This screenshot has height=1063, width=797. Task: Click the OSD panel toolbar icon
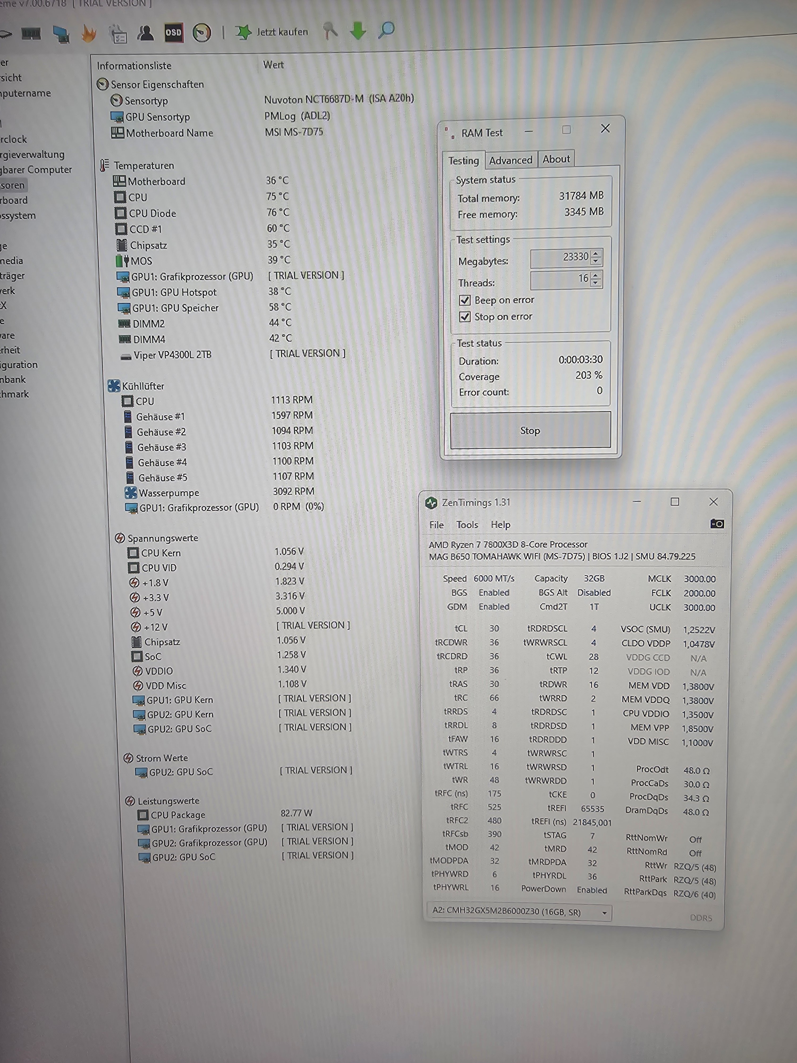(173, 33)
